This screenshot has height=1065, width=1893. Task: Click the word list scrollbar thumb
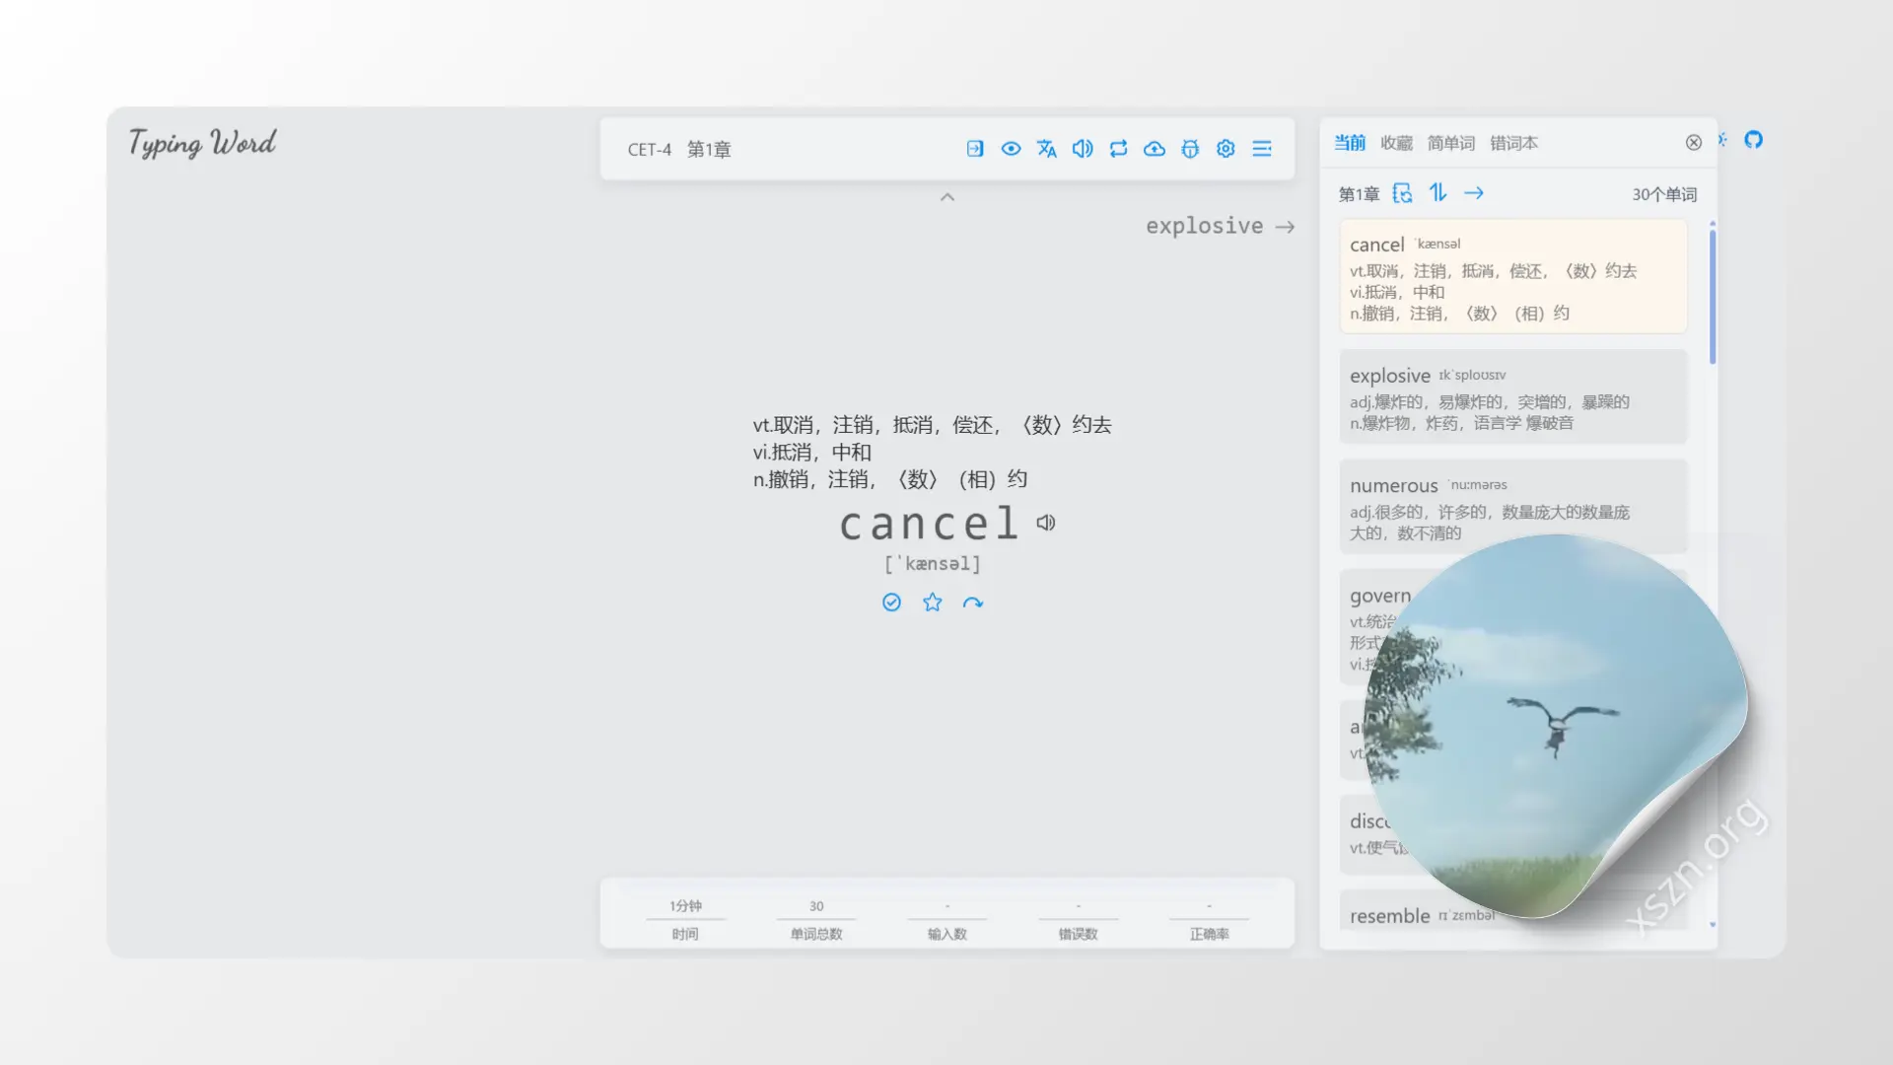(1713, 297)
